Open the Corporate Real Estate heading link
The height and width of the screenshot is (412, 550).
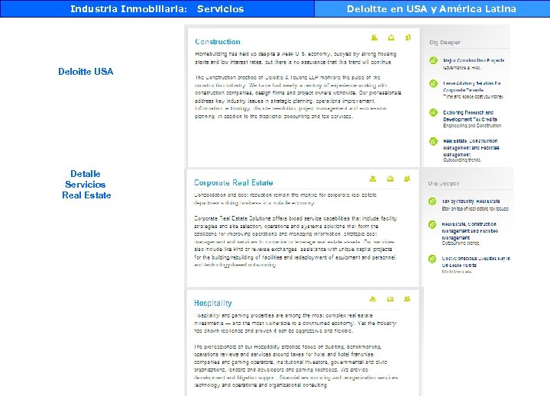(233, 182)
